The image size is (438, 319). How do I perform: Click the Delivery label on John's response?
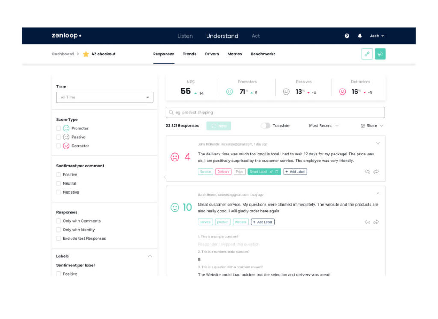[x=222, y=171]
